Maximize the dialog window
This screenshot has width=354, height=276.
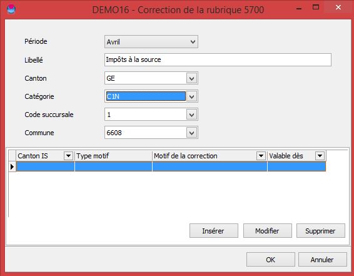(x=316, y=8)
